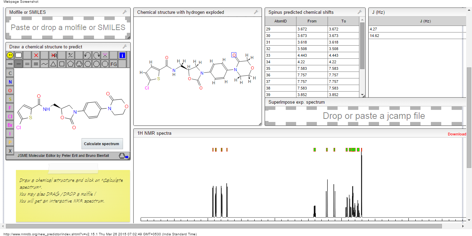This screenshot has height=236, width=472.
Task: Select the nitrogen N atom button
Action: (x=10, y=82)
